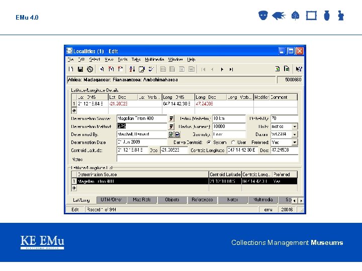The width and height of the screenshot is (362, 271).
Task: Click the context Help pointer icon
Action: click(x=299, y=69)
